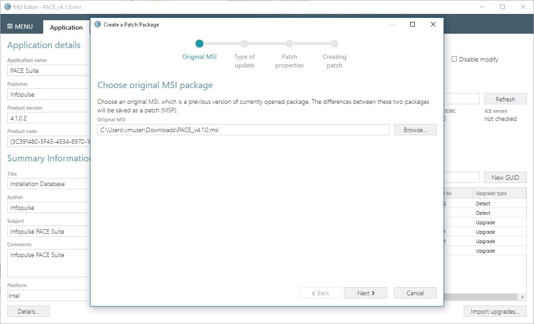Click the Original MSI path field

[243, 130]
